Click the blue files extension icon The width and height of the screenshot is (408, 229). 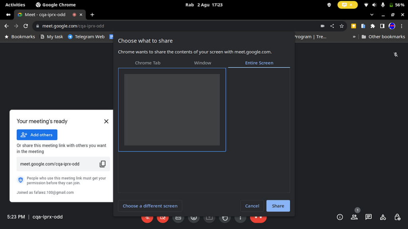pyautogui.click(x=363, y=26)
